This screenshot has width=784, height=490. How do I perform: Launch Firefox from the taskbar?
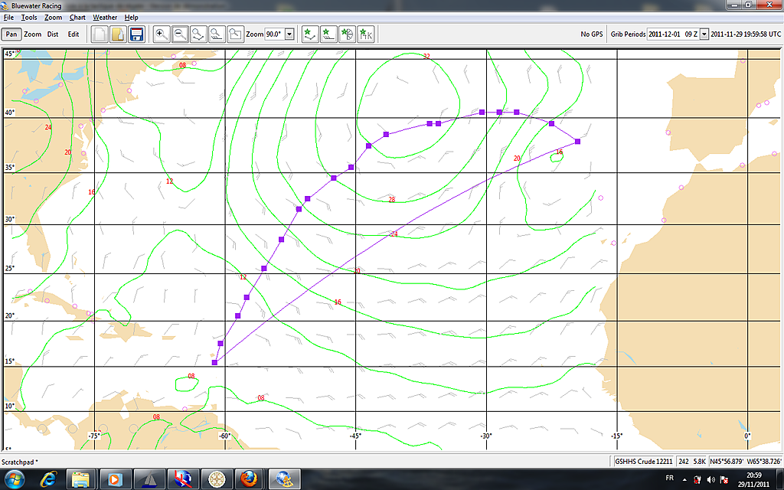tap(249, 479)
